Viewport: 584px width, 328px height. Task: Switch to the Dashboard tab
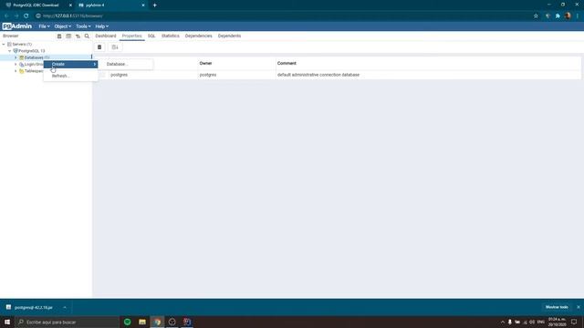[106, 36]
